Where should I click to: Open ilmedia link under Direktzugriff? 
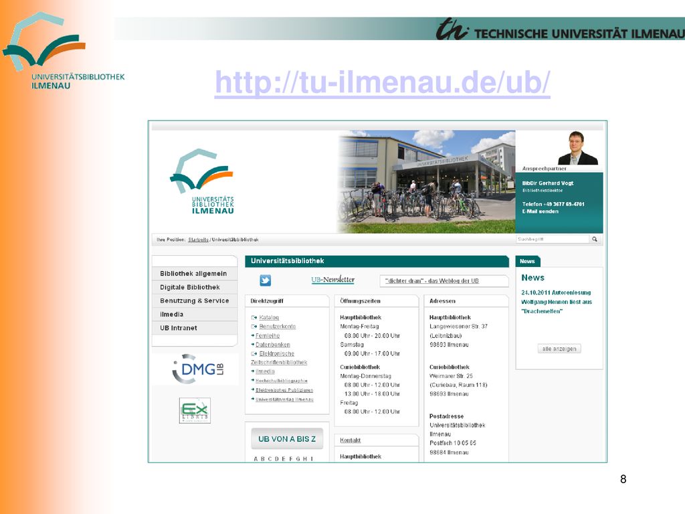pyautogui.click(x=265, y=371)
